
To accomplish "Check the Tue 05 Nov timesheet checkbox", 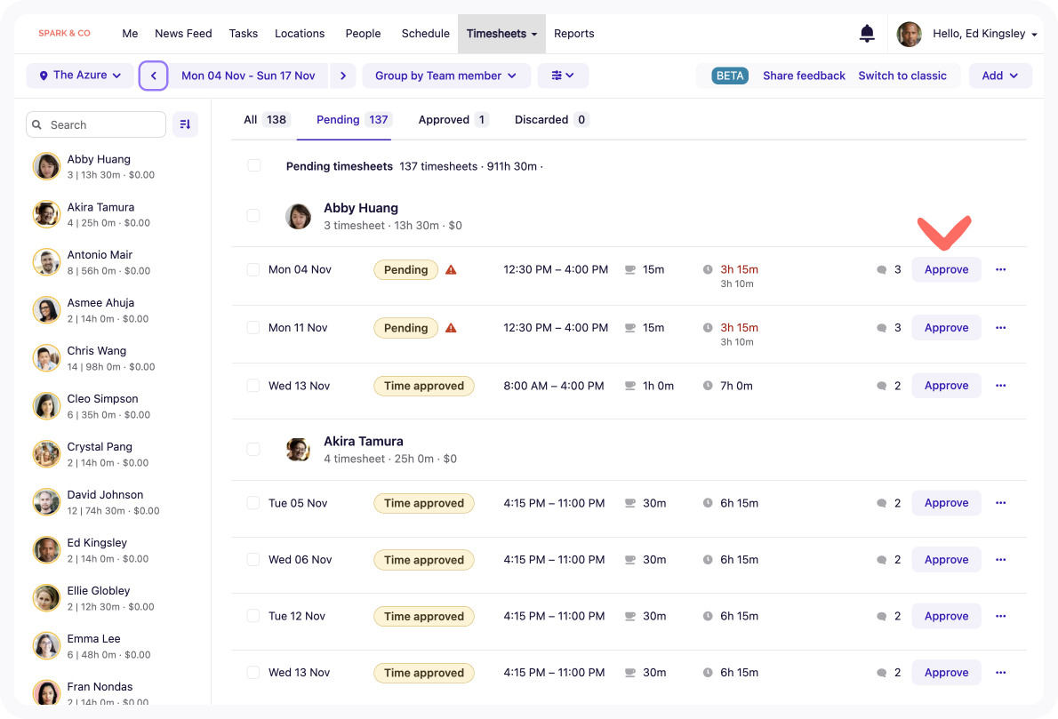I will point(253,503).
